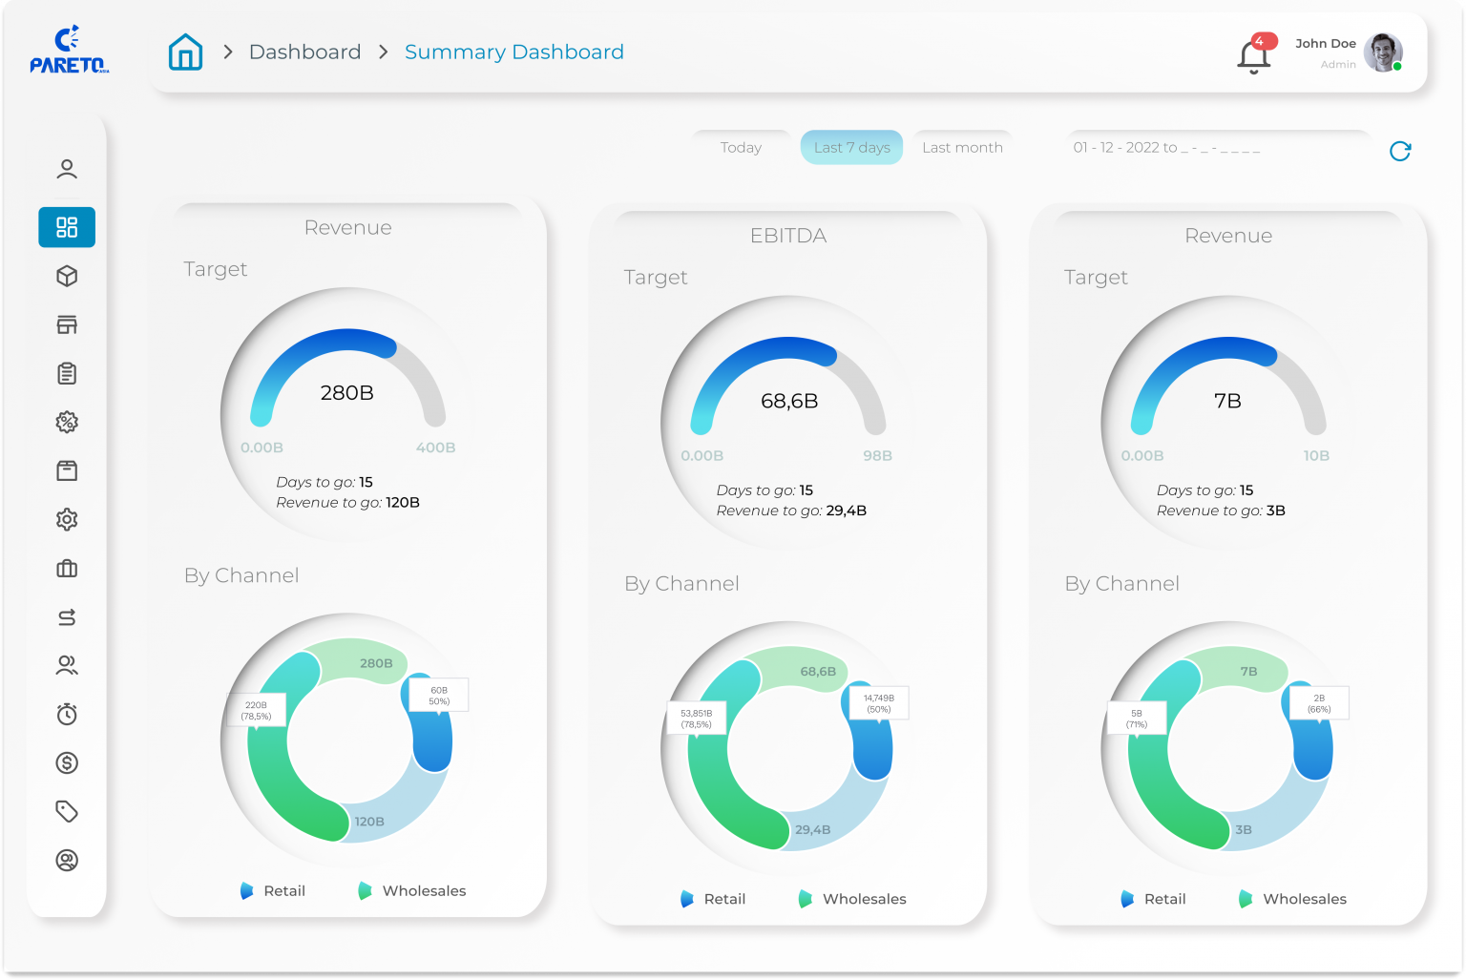
Task: Go to home via the house icon
Action: 186,52
